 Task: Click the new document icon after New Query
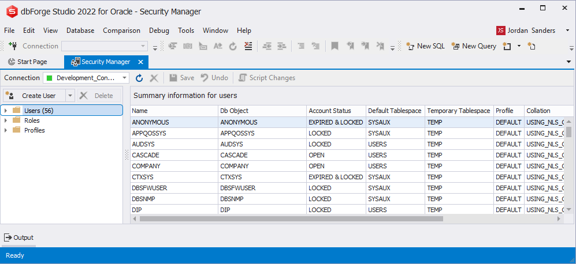(507, 46)
